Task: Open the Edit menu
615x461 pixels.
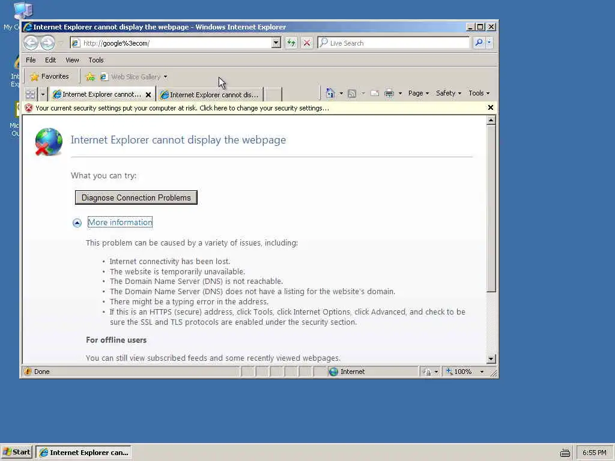Action: pos(50,60)
